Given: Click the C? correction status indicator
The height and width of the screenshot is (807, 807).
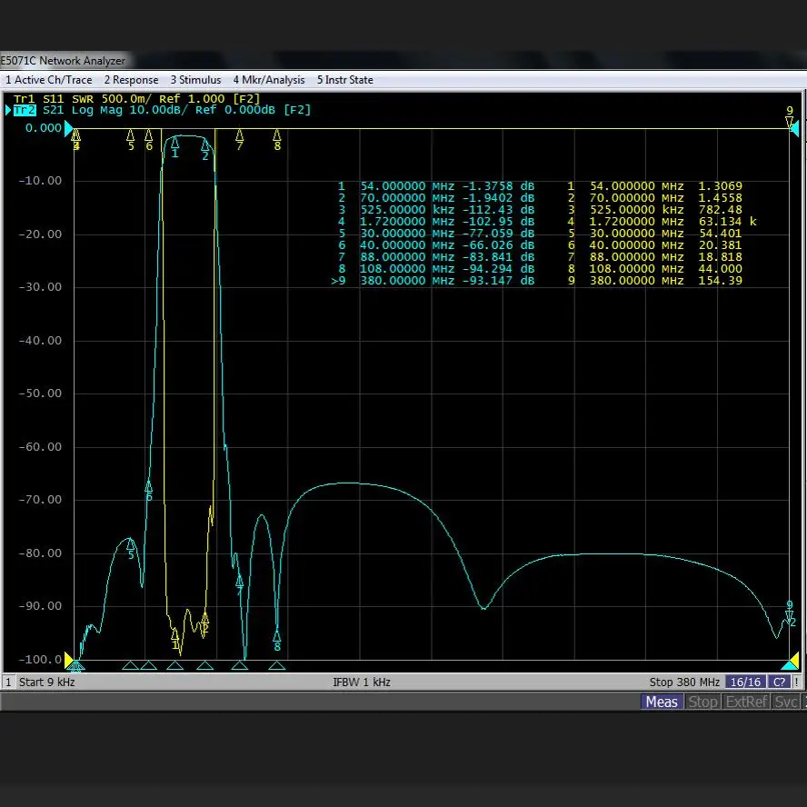Looking at the screenshot, I should (x=779, y=682).
